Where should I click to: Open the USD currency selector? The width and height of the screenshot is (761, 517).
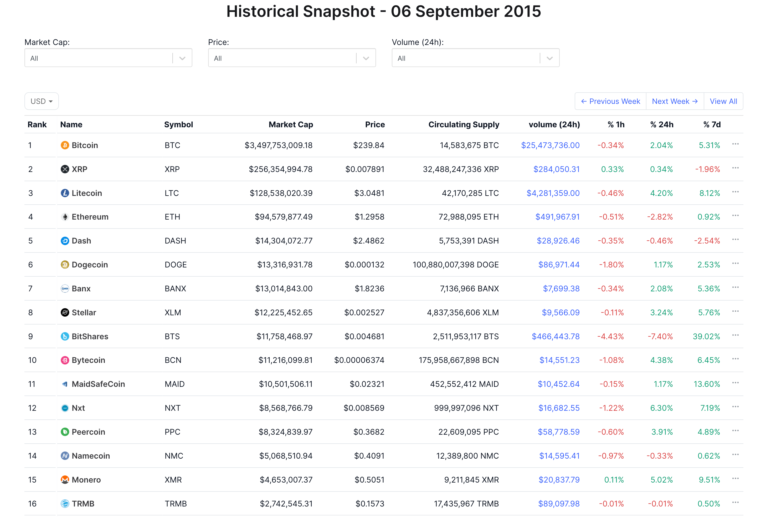tap(42, 101)
